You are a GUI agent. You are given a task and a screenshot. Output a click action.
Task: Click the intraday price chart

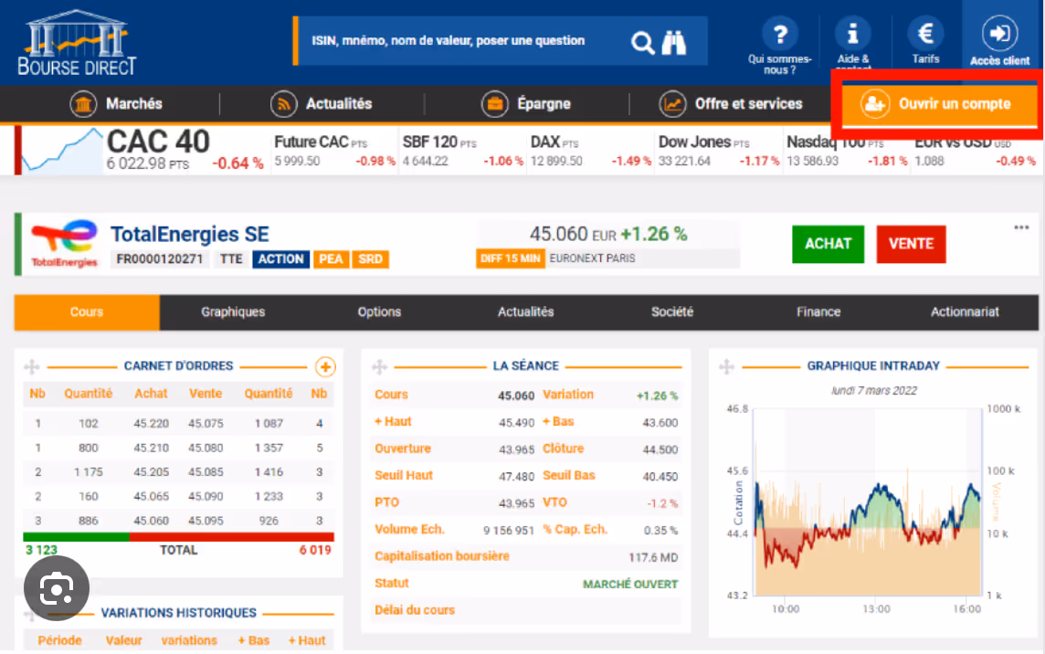point(868,501)
